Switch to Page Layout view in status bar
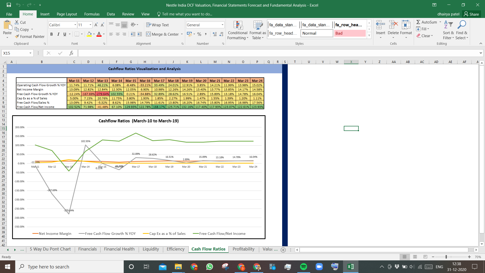Screen dimensions: 485x273 415,257
